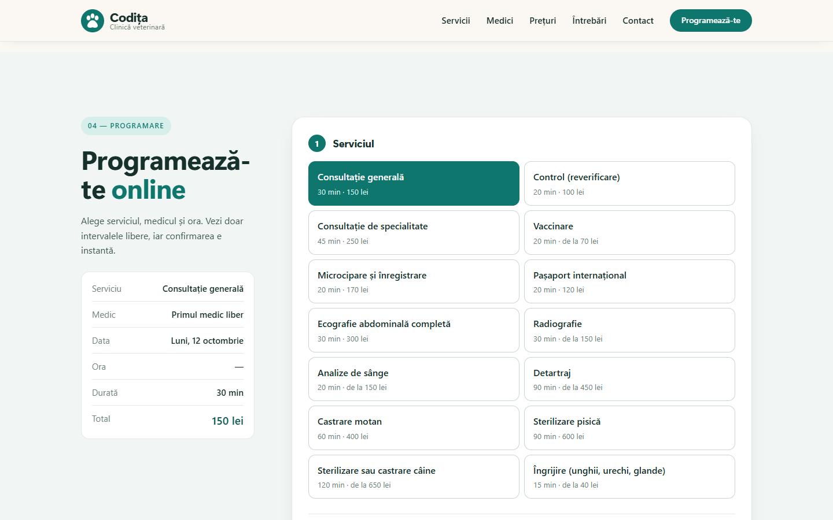Click the Programează-te online heading
The image size is (833, 520).
coord(165,176)
